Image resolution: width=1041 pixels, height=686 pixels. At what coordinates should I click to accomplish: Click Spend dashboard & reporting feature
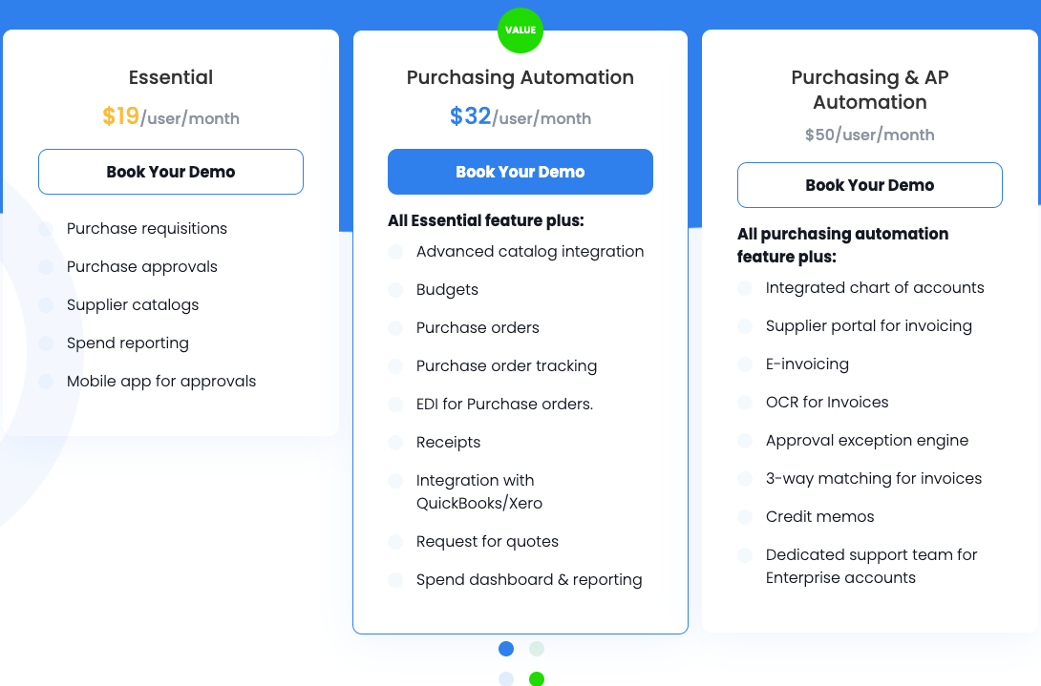528,579
